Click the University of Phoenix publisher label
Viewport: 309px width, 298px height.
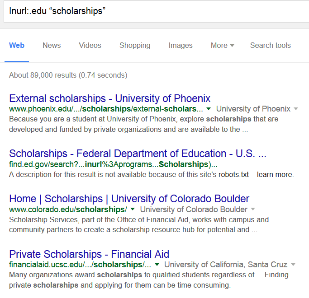253,108
